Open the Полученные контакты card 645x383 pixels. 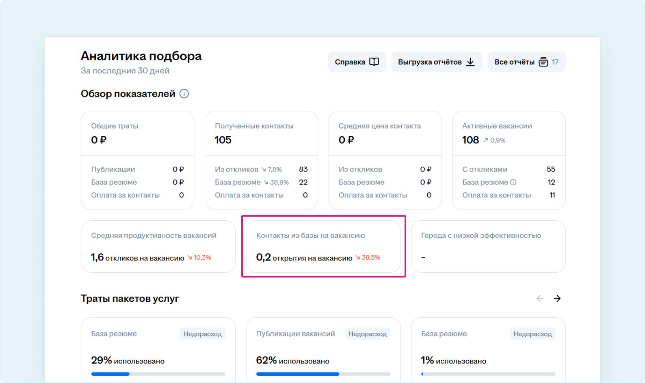261,134
